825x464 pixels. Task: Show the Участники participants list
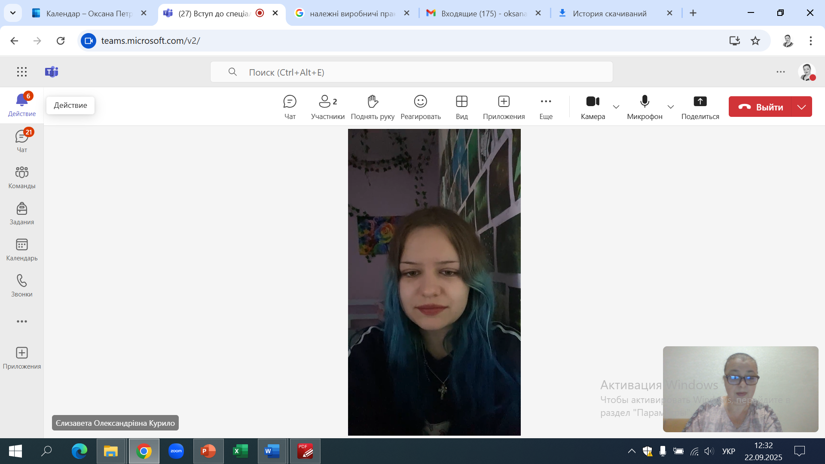[x=327, y=107]
